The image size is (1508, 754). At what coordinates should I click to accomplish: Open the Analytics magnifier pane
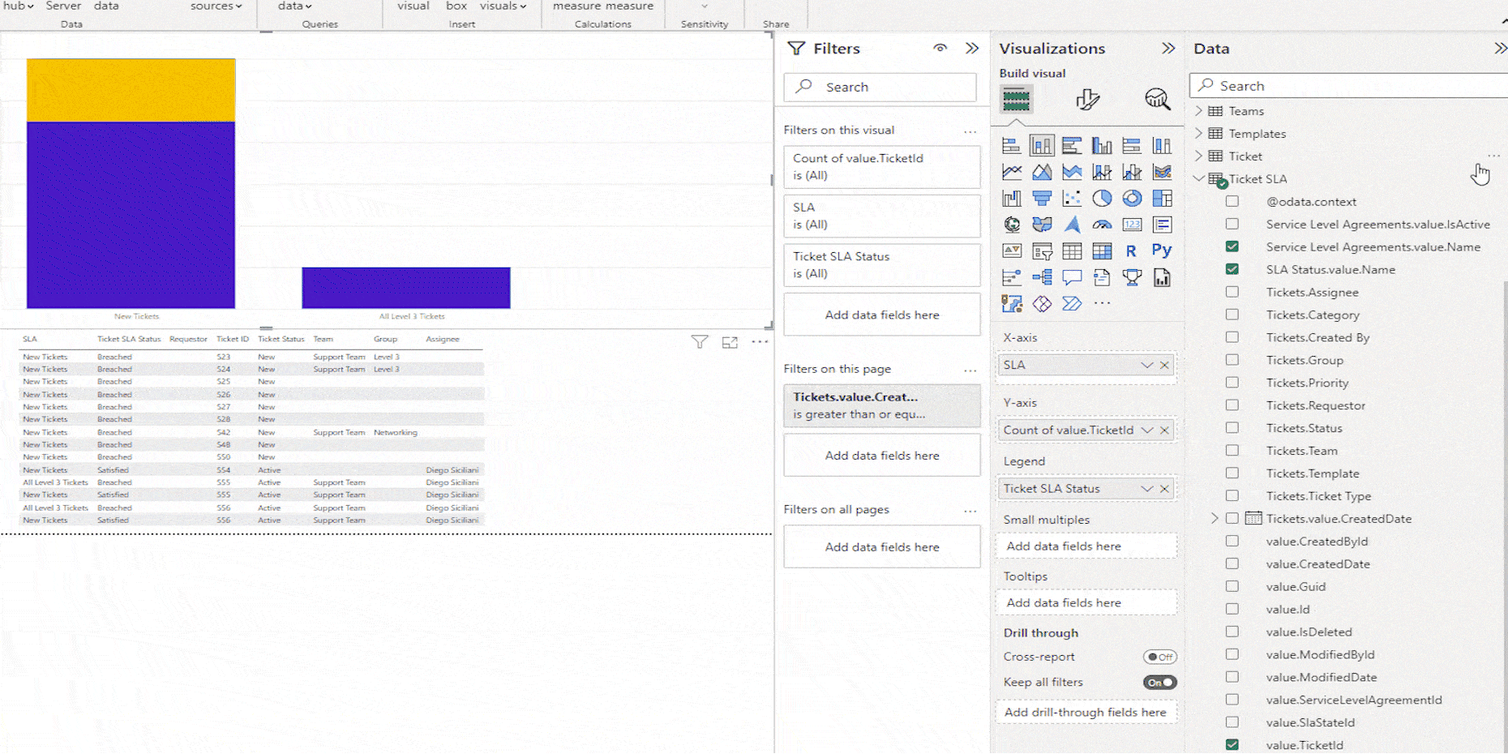click(1157, 100)
